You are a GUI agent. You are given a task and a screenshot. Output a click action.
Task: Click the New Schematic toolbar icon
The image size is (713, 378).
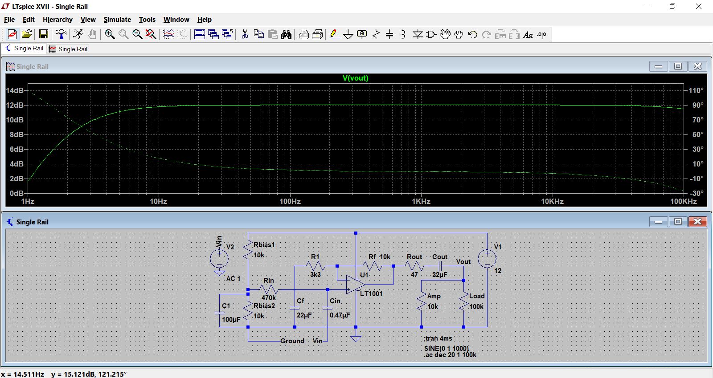tap(12, 34)
